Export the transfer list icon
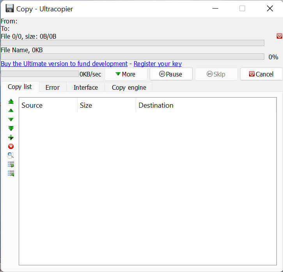 click(11, 164)
